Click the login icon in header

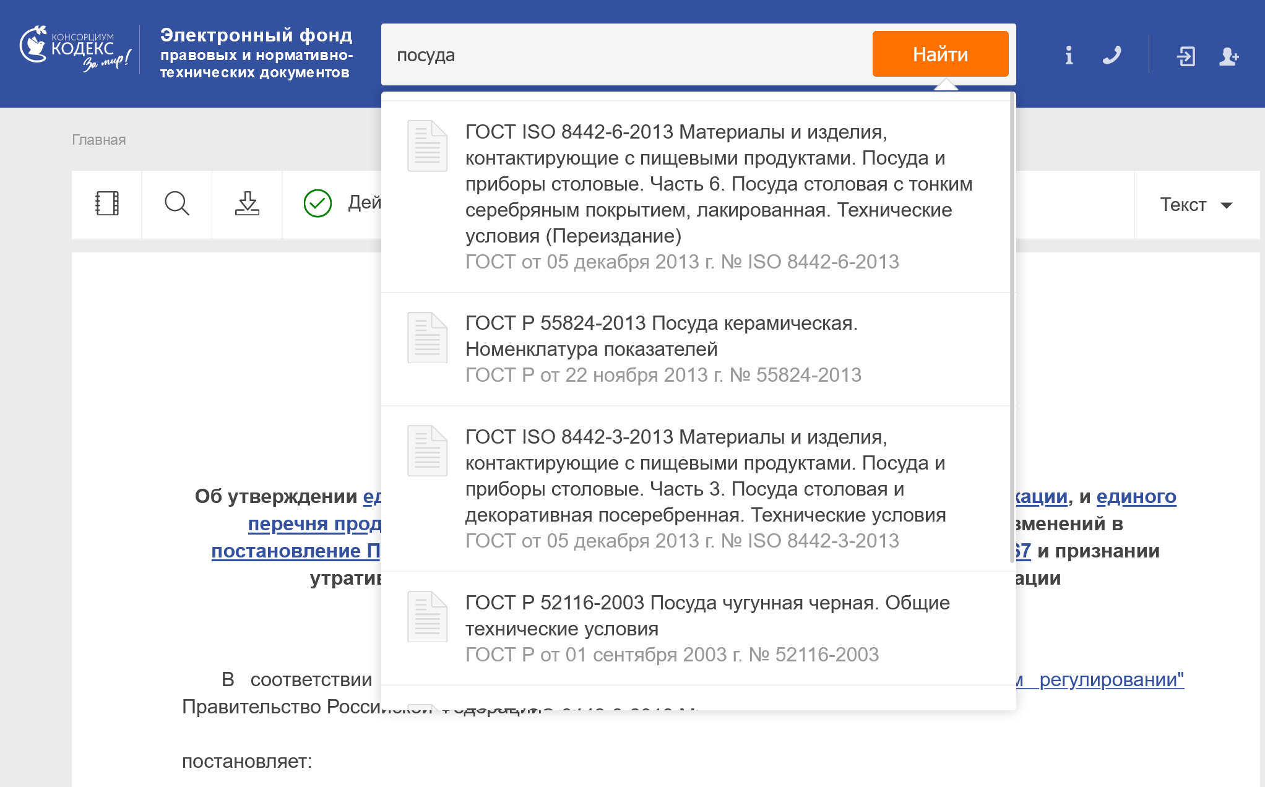[1186, 56]
